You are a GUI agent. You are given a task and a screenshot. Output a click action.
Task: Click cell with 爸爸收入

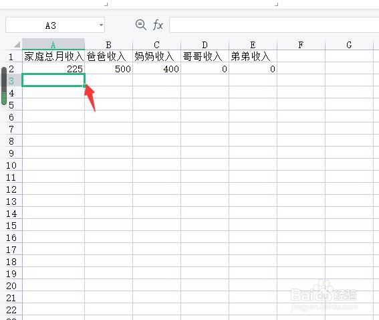108,56
